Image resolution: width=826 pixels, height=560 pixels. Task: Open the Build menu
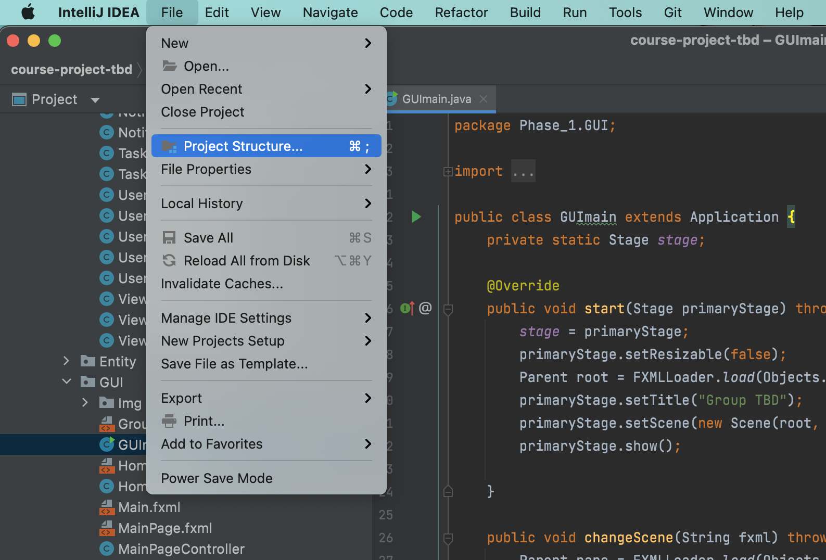525,12
